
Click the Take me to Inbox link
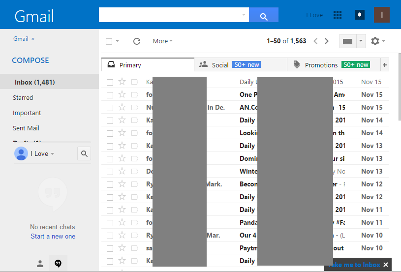point(354,265)
